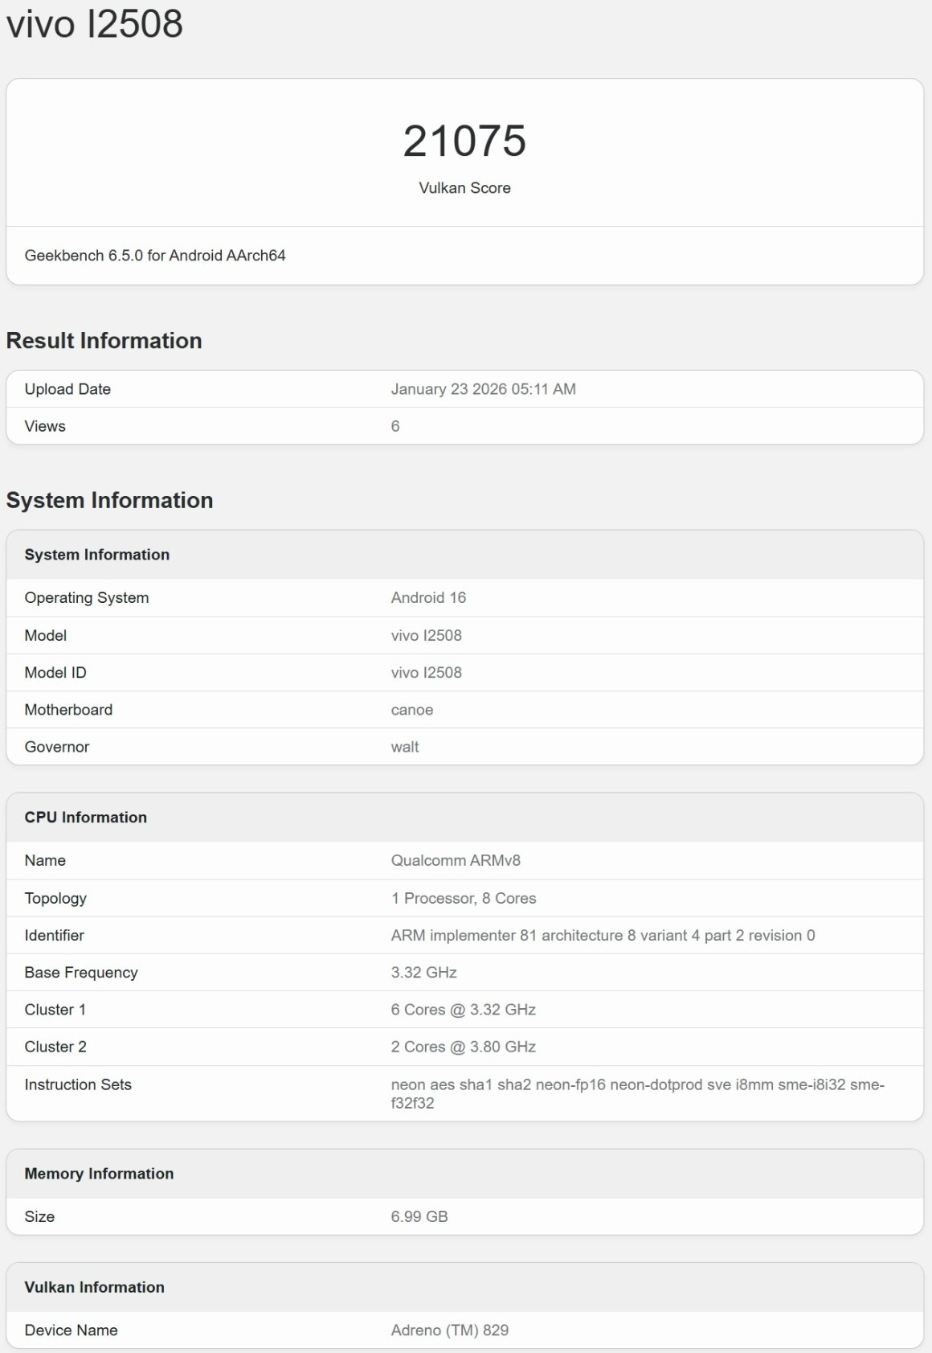Click Geekbench 6.5.0 for Android AArch64 text

coord(155,256)
